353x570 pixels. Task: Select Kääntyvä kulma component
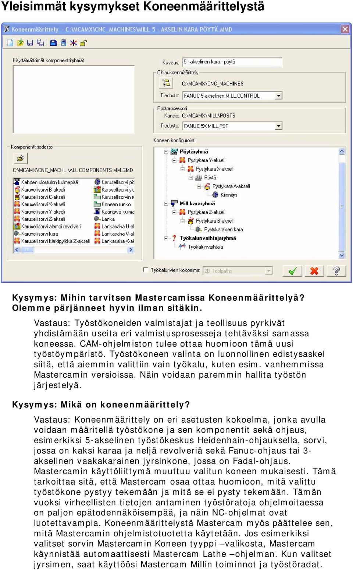pyautogui.click(x=114, y=211)
